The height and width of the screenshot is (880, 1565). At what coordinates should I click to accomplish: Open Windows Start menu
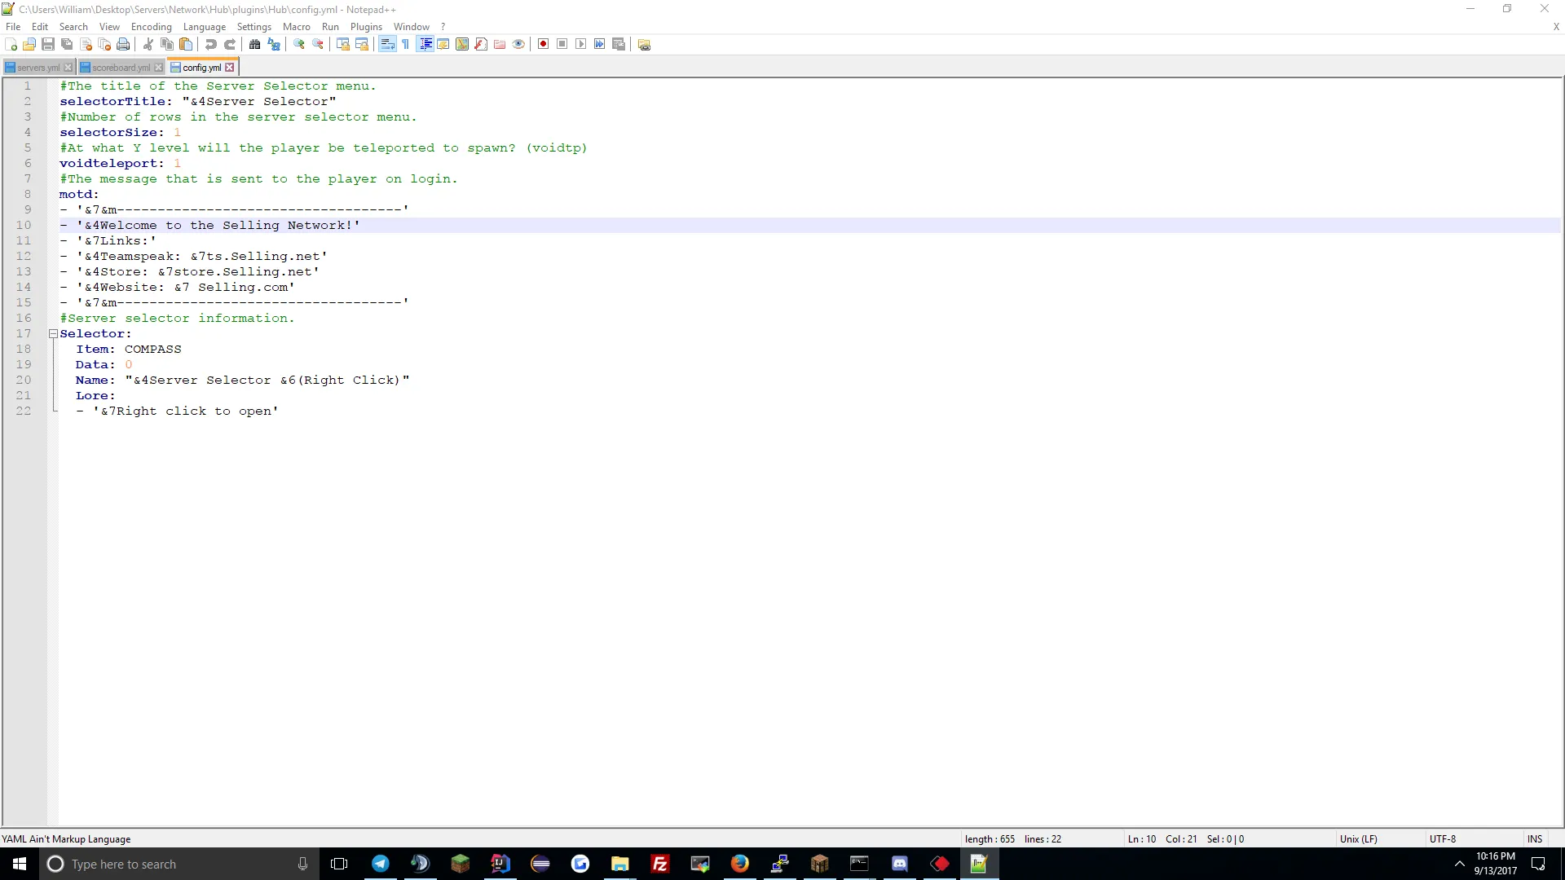point(20,864)
